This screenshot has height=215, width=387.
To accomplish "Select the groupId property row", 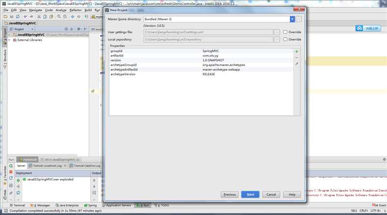I will click(201, 51).
